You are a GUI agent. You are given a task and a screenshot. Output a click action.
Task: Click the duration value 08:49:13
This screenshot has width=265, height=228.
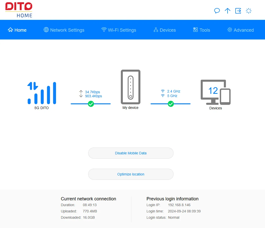click(x=90, y=205)
